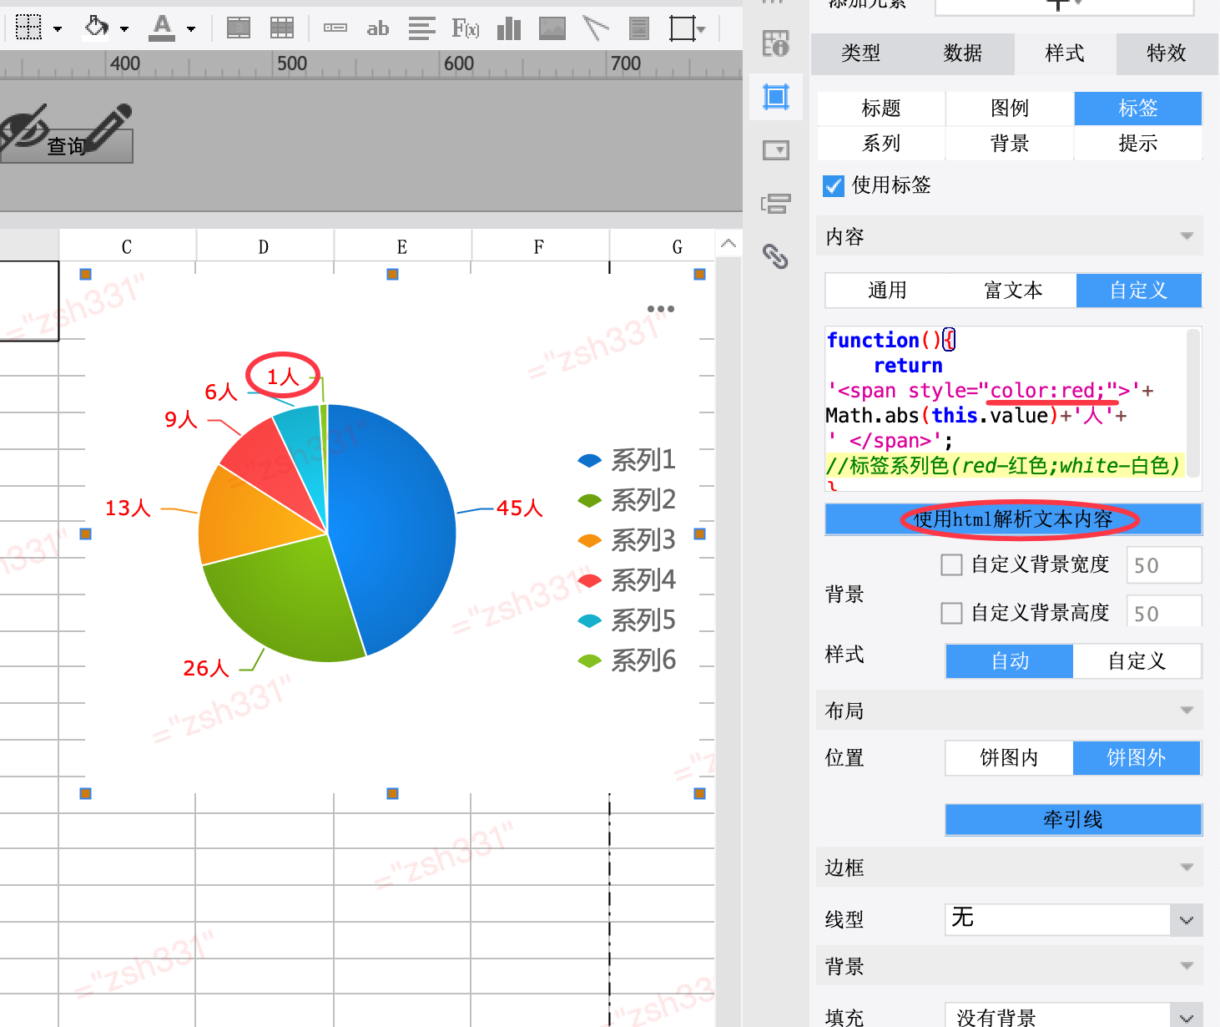Click the insert text 'ab' icon
Image resolution: width=1220 pixels, height=1027 pixels.
[x=378, y=29]
